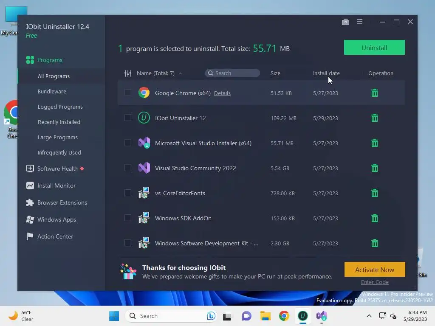
Task: Click the Enter Code link
Action: tap(375, 282)
